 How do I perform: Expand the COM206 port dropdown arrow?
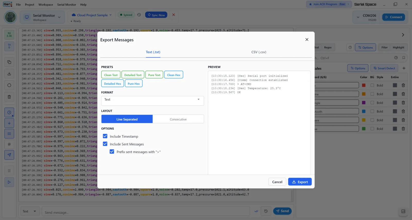[358, 17]
